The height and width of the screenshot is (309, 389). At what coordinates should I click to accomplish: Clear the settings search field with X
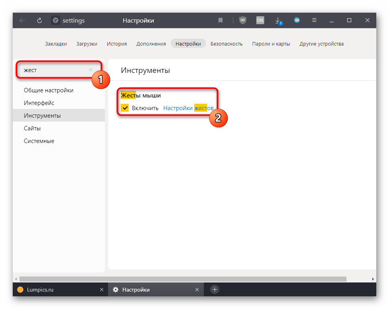(91, 70)
